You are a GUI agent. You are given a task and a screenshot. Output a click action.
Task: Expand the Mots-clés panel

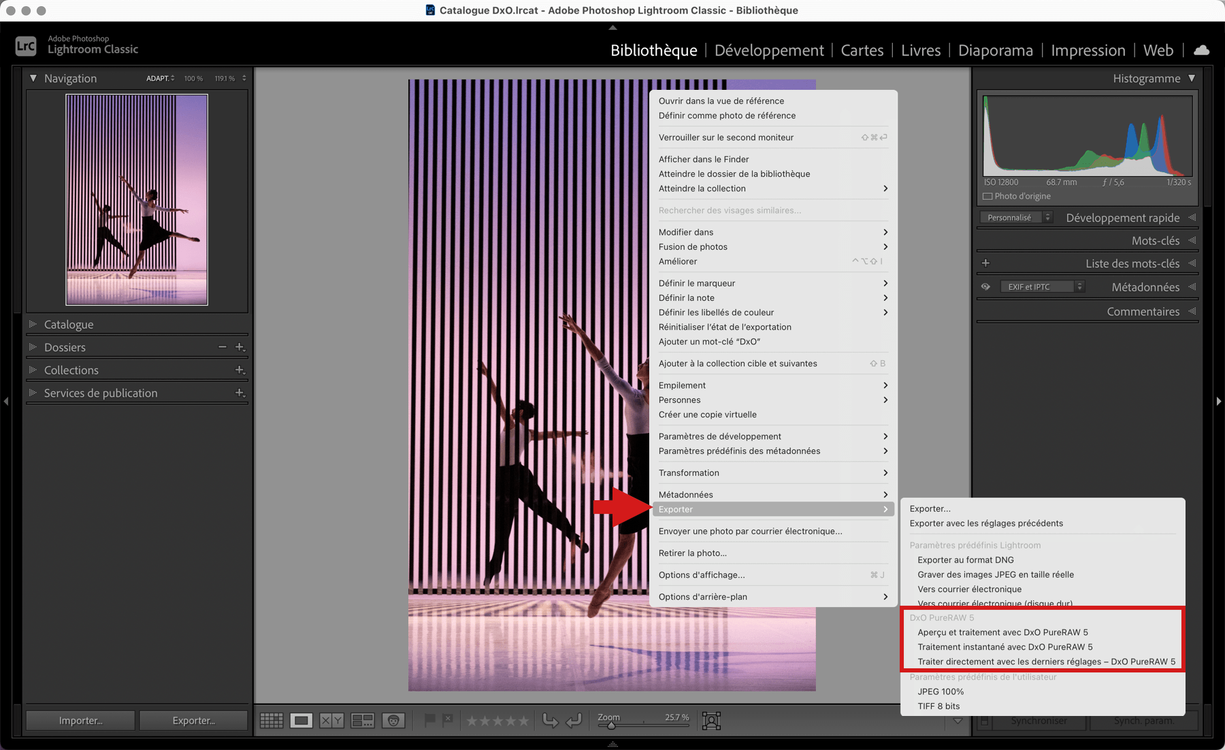(x=1192, y=240)
